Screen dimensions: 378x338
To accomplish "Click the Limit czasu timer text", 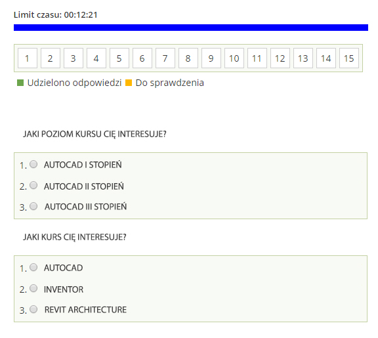I will tap(55, 14).
